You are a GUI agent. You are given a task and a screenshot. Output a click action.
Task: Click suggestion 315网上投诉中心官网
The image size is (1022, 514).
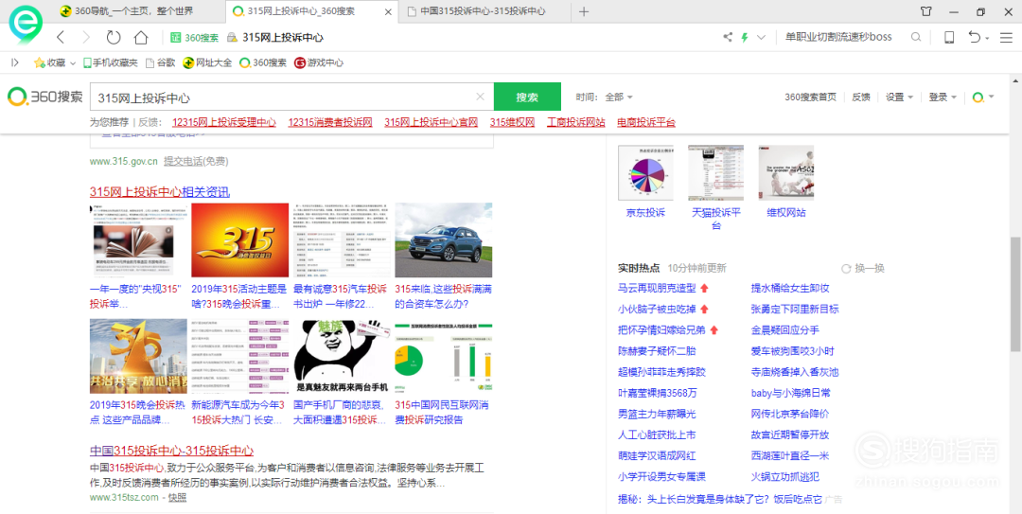click(x=431, y=122)
